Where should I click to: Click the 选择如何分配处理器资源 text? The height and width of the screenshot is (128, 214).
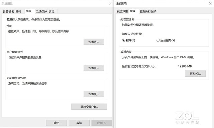(138, 25)
